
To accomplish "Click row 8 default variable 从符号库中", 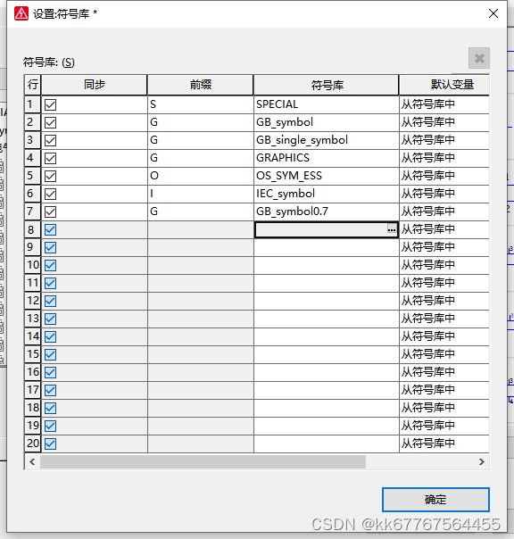I will 444,229.
